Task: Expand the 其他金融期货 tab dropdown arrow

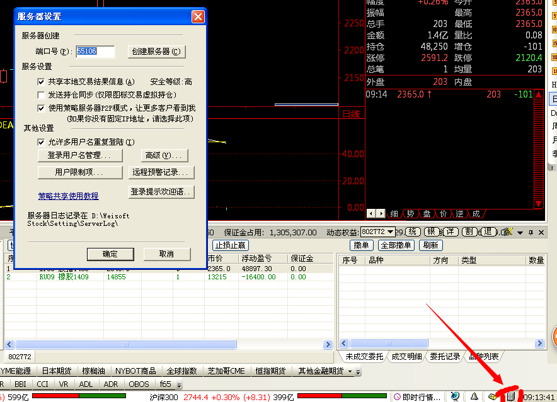Action: (350, 371)
